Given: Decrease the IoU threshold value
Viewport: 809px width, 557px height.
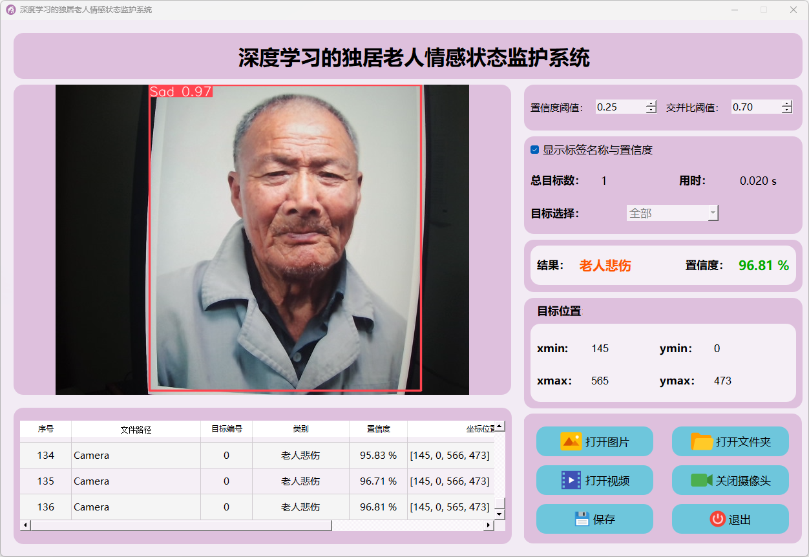Looking at the screenshot, I should [x=786, y=110].
